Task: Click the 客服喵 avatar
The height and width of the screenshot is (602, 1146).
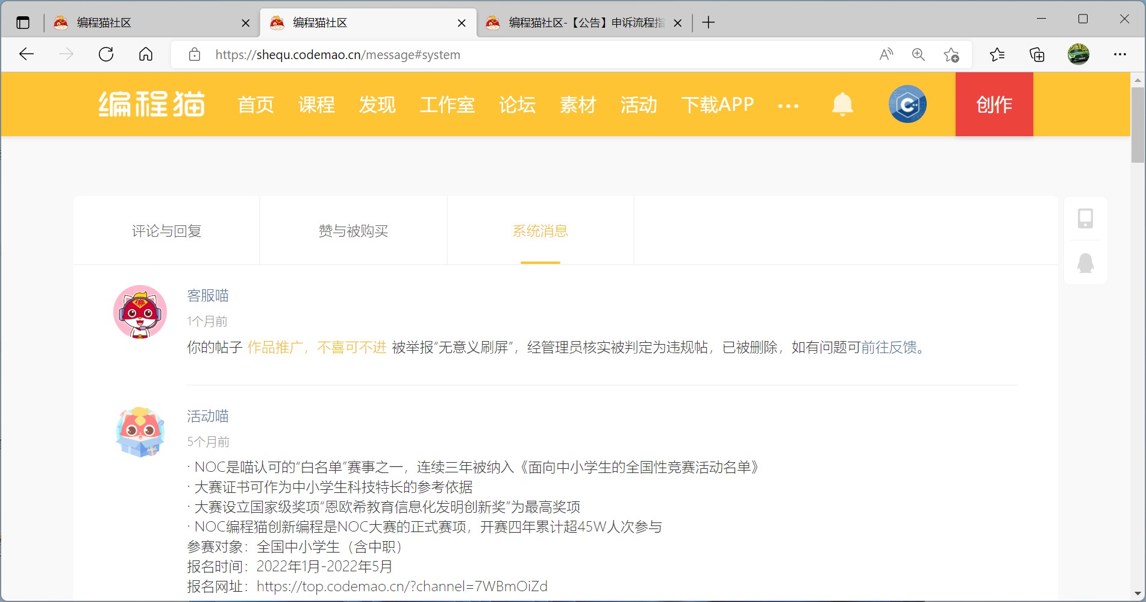Action: pyautogui.click(x=140, y=312)
